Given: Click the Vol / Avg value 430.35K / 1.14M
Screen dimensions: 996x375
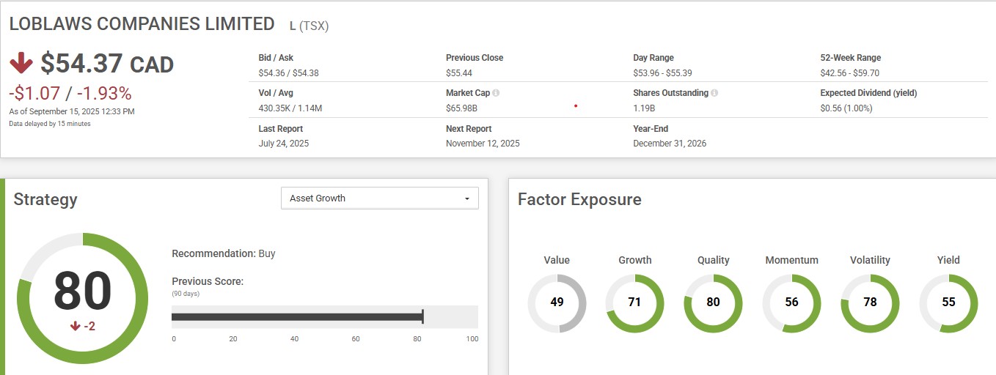Looking at the screenshot, I should coord(290,108).
